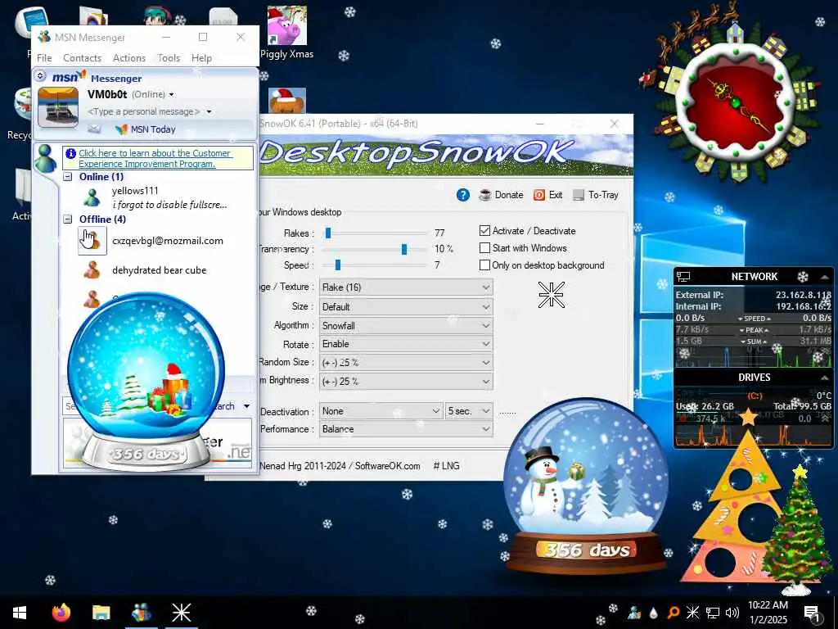Click the monitor icon in NETWORK gadget header

[683, 277]
